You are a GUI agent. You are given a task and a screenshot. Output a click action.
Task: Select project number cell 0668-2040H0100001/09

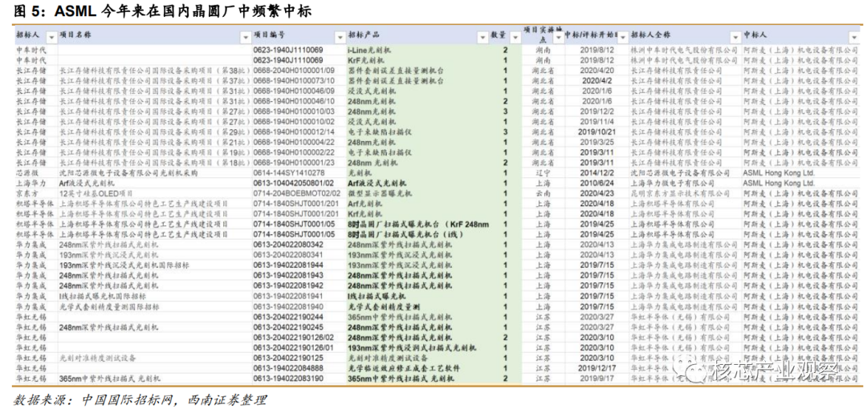coord(294,71)
